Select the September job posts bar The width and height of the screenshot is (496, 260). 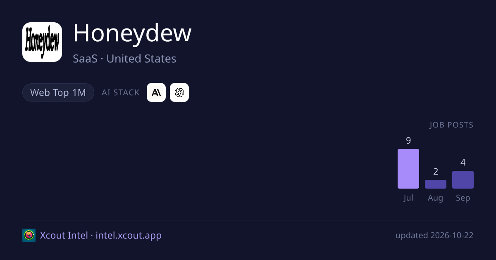(x=463, y=180)
